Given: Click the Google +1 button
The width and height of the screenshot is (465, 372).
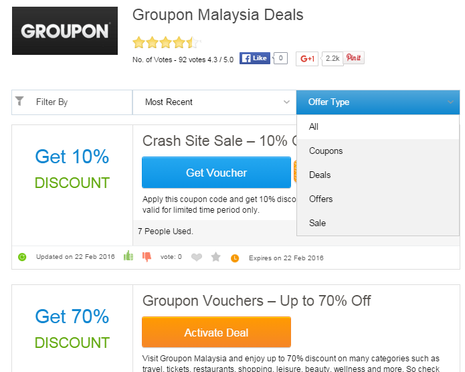Looking at the screenshot, I should coord(307,58).
